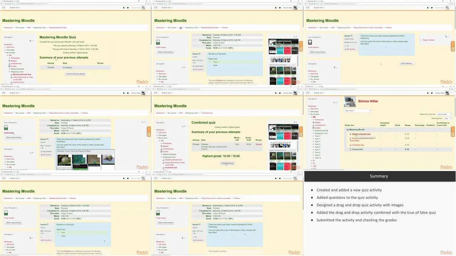Open Navigation block actions icon on quiz summary page
The width and height of the screenshot is (456, 256).
tap(30, 41)
